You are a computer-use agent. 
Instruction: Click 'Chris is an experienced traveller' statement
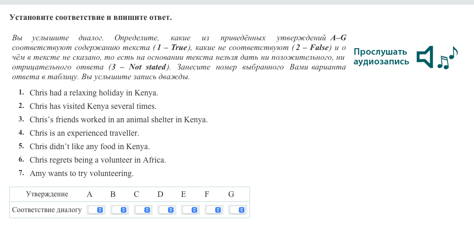pyautogui.click(x=84, y=133)
